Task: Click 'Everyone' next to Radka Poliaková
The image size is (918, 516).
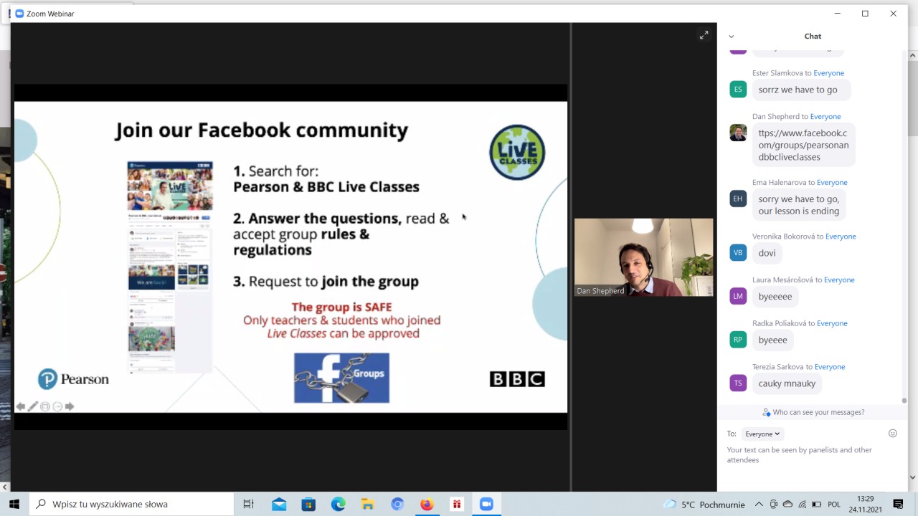Action: [x=832, y=324]
